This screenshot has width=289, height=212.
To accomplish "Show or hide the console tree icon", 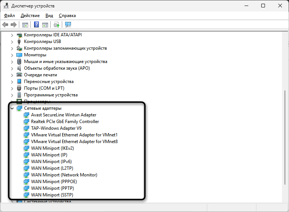I will (25, 25).
